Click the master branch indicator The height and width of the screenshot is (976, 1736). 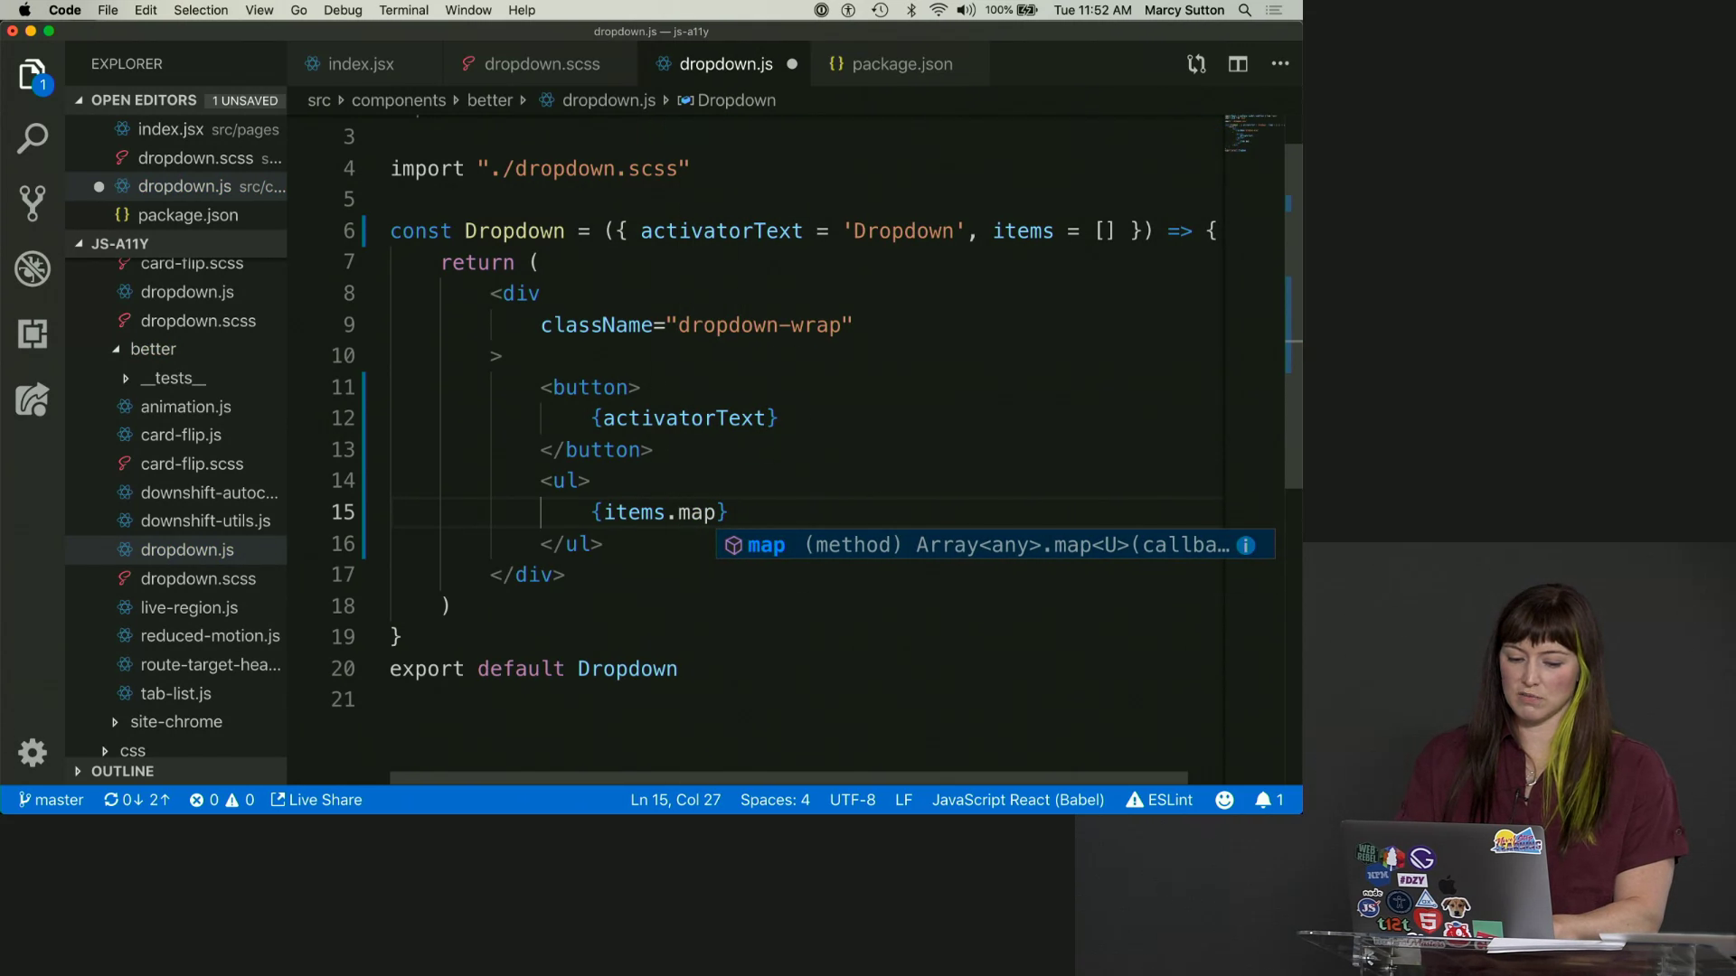click(x=52, y=800)
